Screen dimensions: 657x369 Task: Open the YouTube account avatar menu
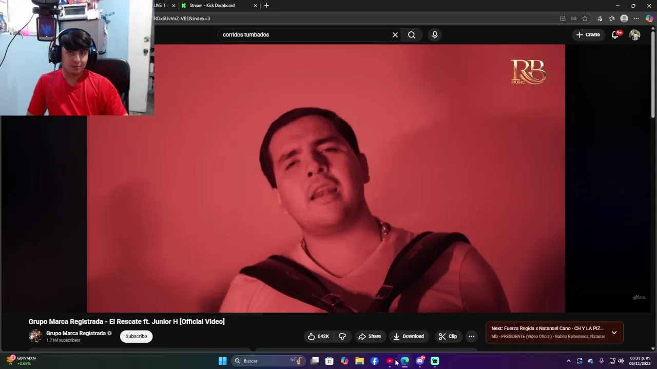point(635,35)
